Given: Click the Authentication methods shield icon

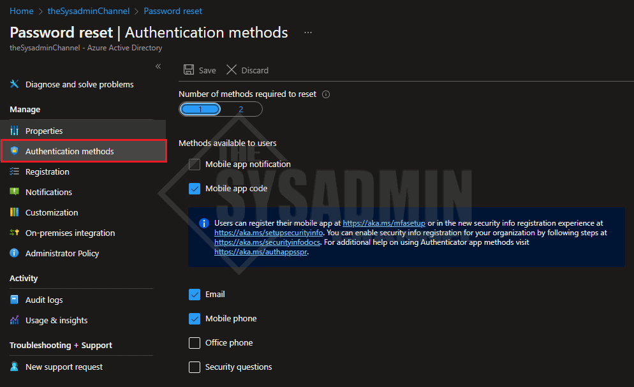Looking at the screenshot, I should (x=14, y=150).
